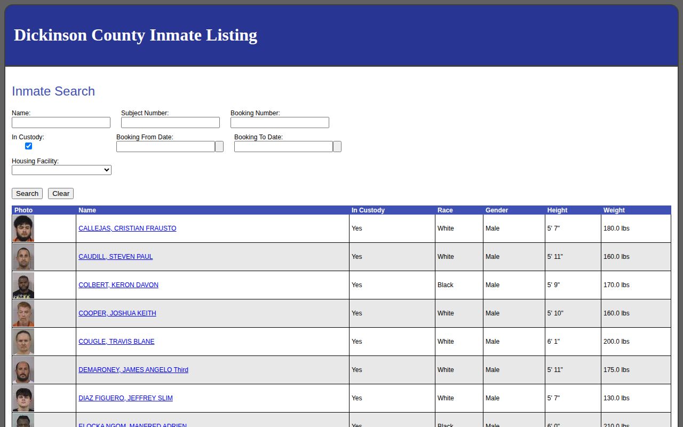683x427 pixels.
Task: Click the "Inmate Search" heading
Action: point(53,91)
